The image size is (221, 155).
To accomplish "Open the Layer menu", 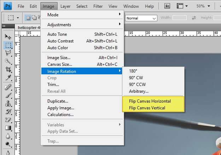I will [x=65, y=6].
